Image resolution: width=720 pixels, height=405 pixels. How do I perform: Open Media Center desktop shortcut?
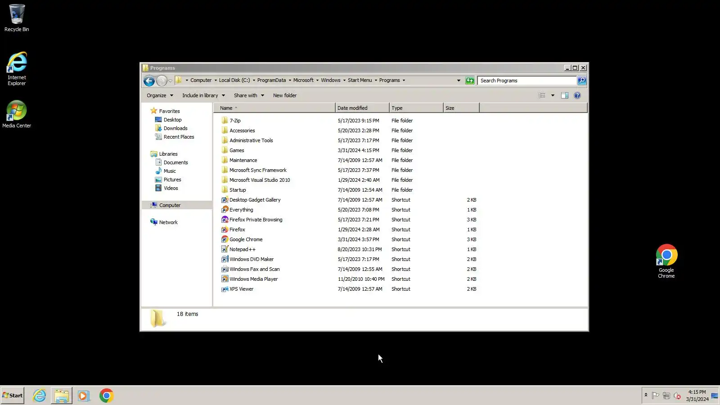coord(17,114)
